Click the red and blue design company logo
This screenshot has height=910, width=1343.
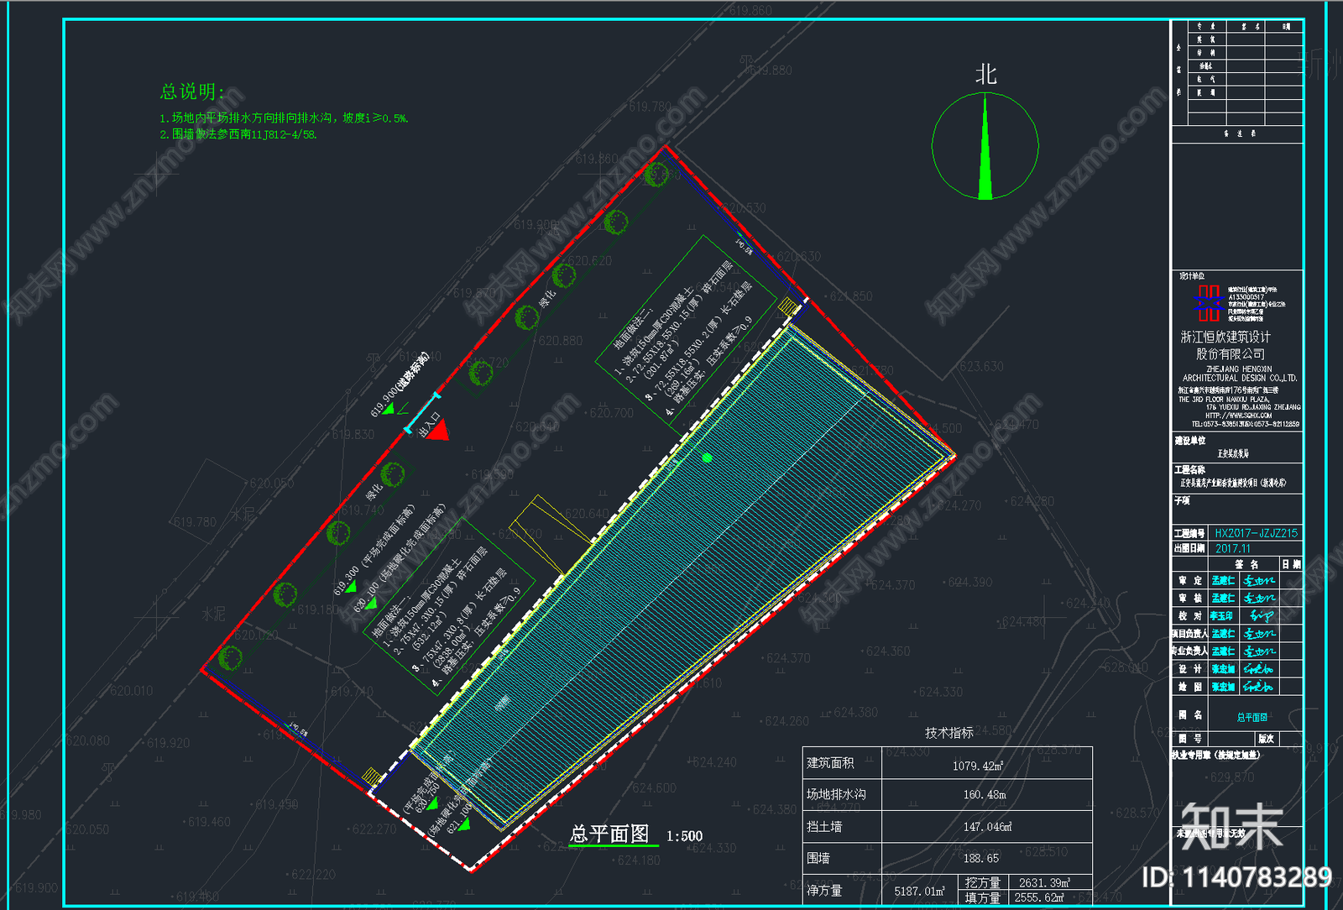pos(1209,303)
